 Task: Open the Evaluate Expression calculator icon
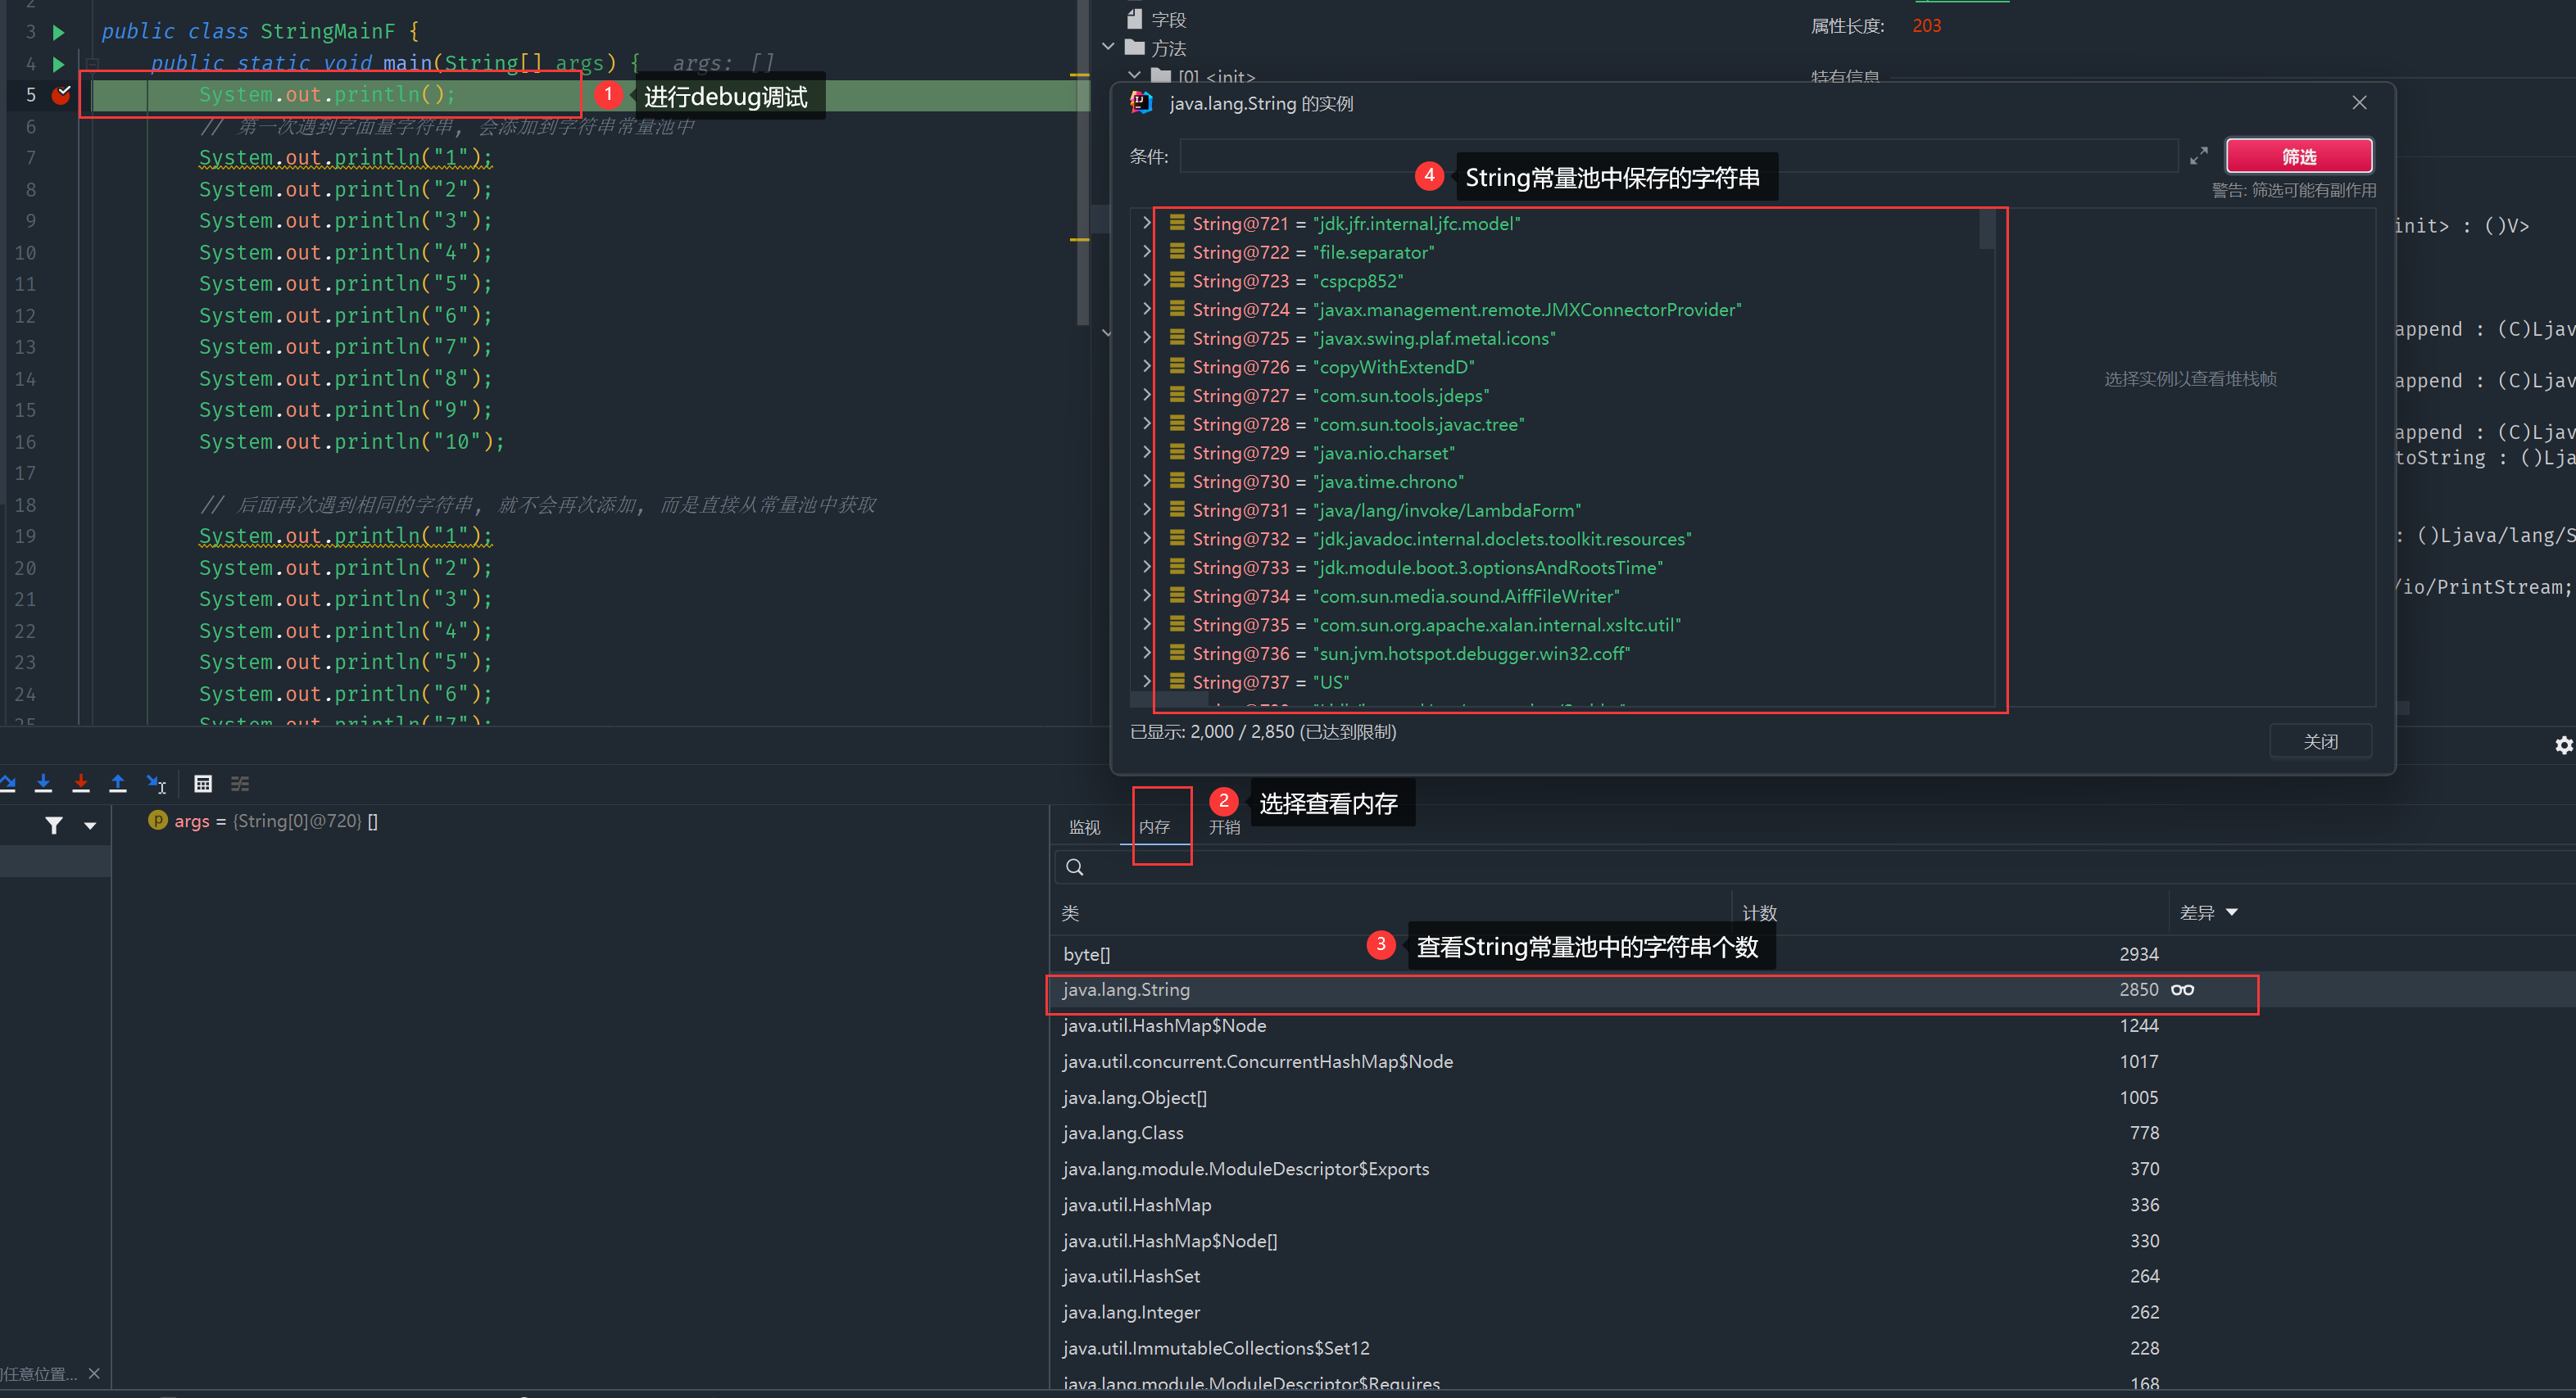[x=203, y=784]
